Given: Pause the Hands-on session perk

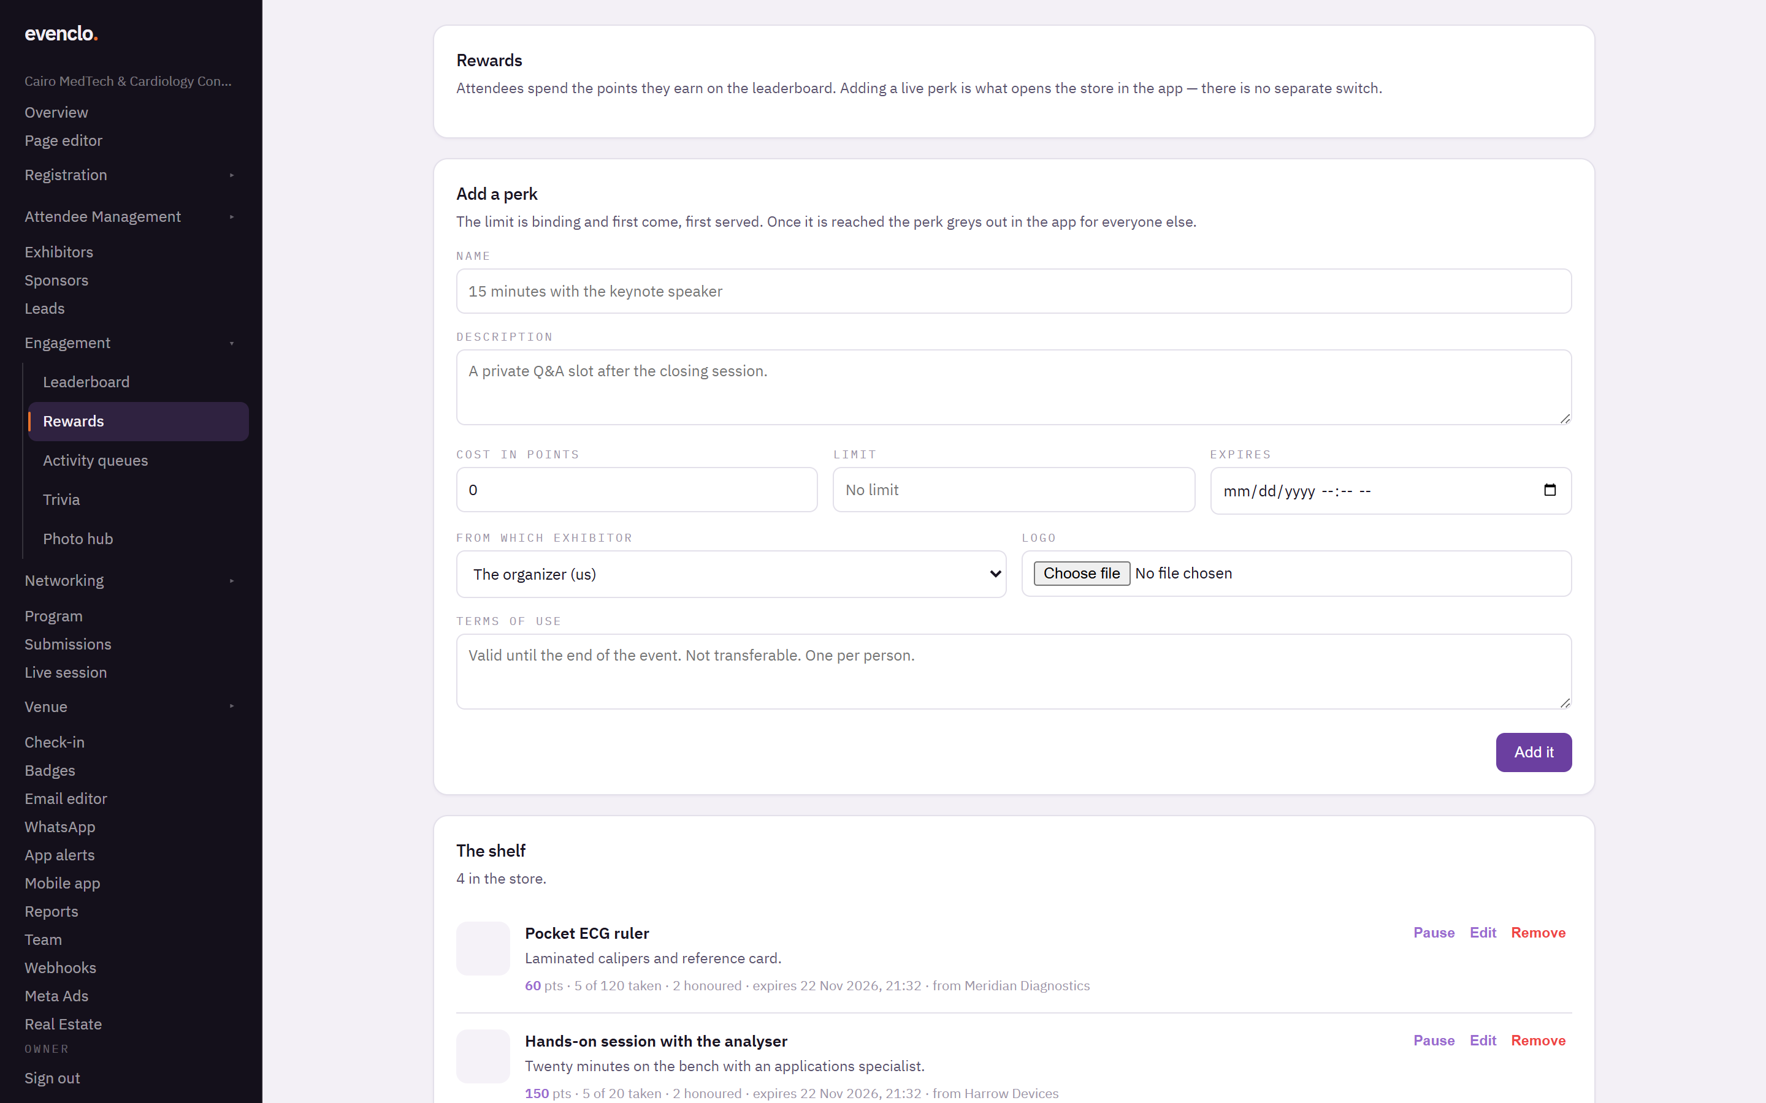Looking at the screenshot, I should (1434, 1040).
